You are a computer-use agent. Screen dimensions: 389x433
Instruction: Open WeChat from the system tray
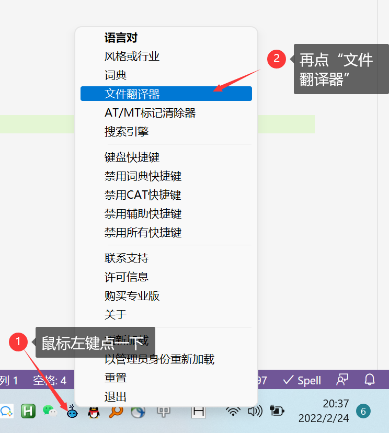[x=50, y=412]
